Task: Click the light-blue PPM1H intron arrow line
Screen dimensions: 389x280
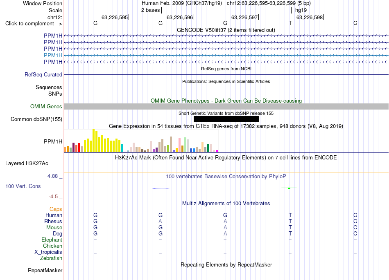Action: pos(226,55)
